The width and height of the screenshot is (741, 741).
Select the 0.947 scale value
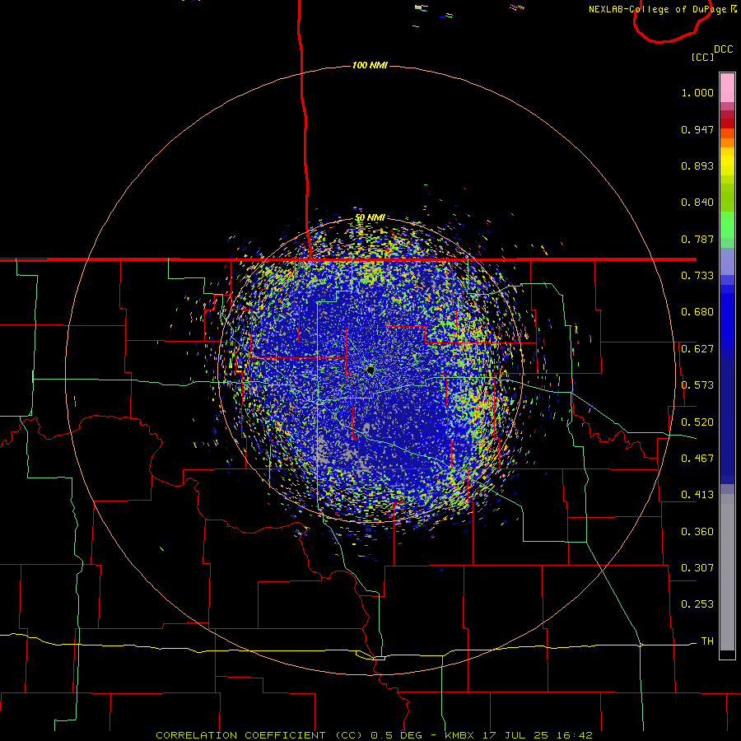click(x=697, y=129)
